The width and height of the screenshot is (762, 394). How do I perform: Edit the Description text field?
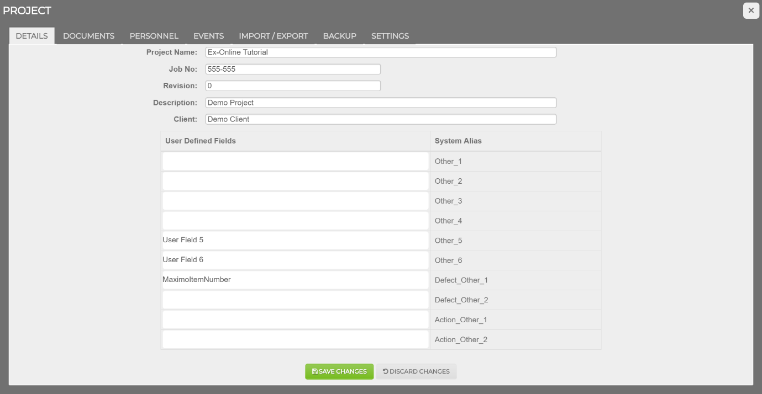[380, 103]
